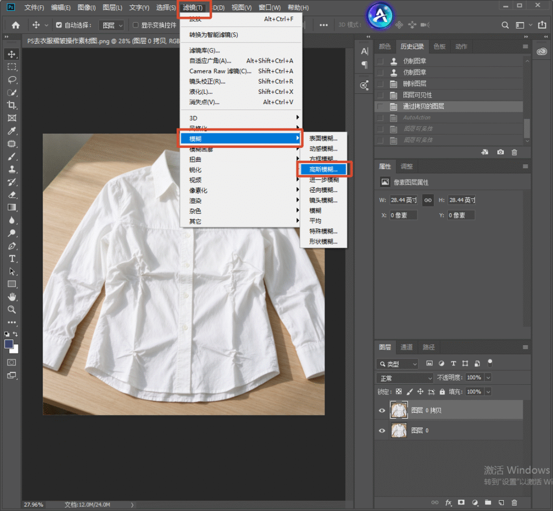This screenshot has height=511, width=553.
Task: Select the Lasso tool
Action: 12,80
